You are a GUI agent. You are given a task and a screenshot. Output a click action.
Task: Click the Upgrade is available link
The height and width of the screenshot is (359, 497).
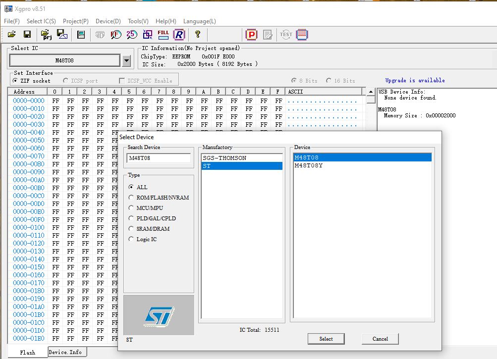(415, 81)
